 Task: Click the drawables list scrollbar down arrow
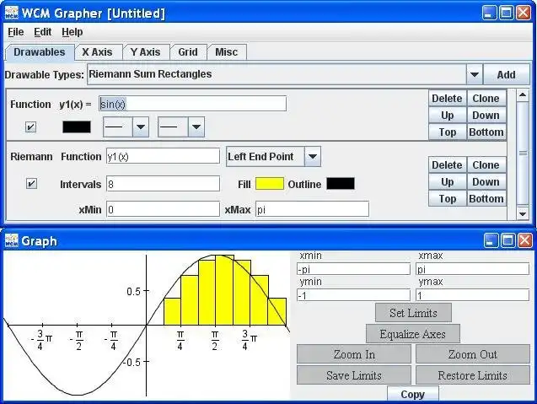(x=523, y=214)
